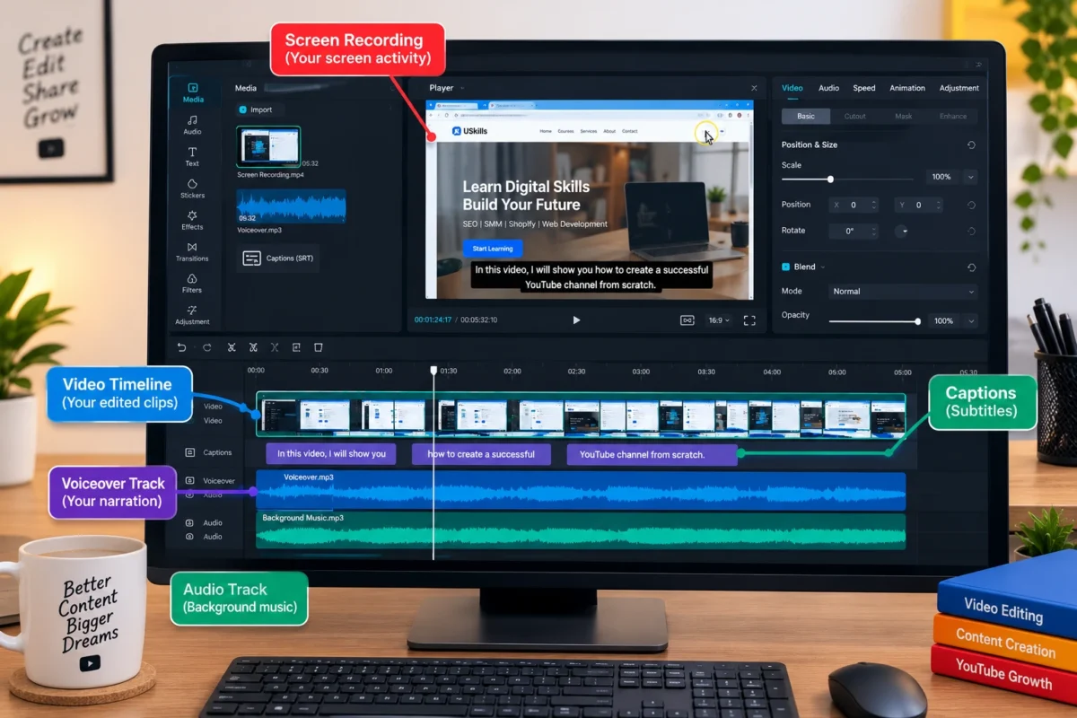This screenshot has width=1077, height=718.
Task: Click the Opacity slider handle
Action: [917, 321]
